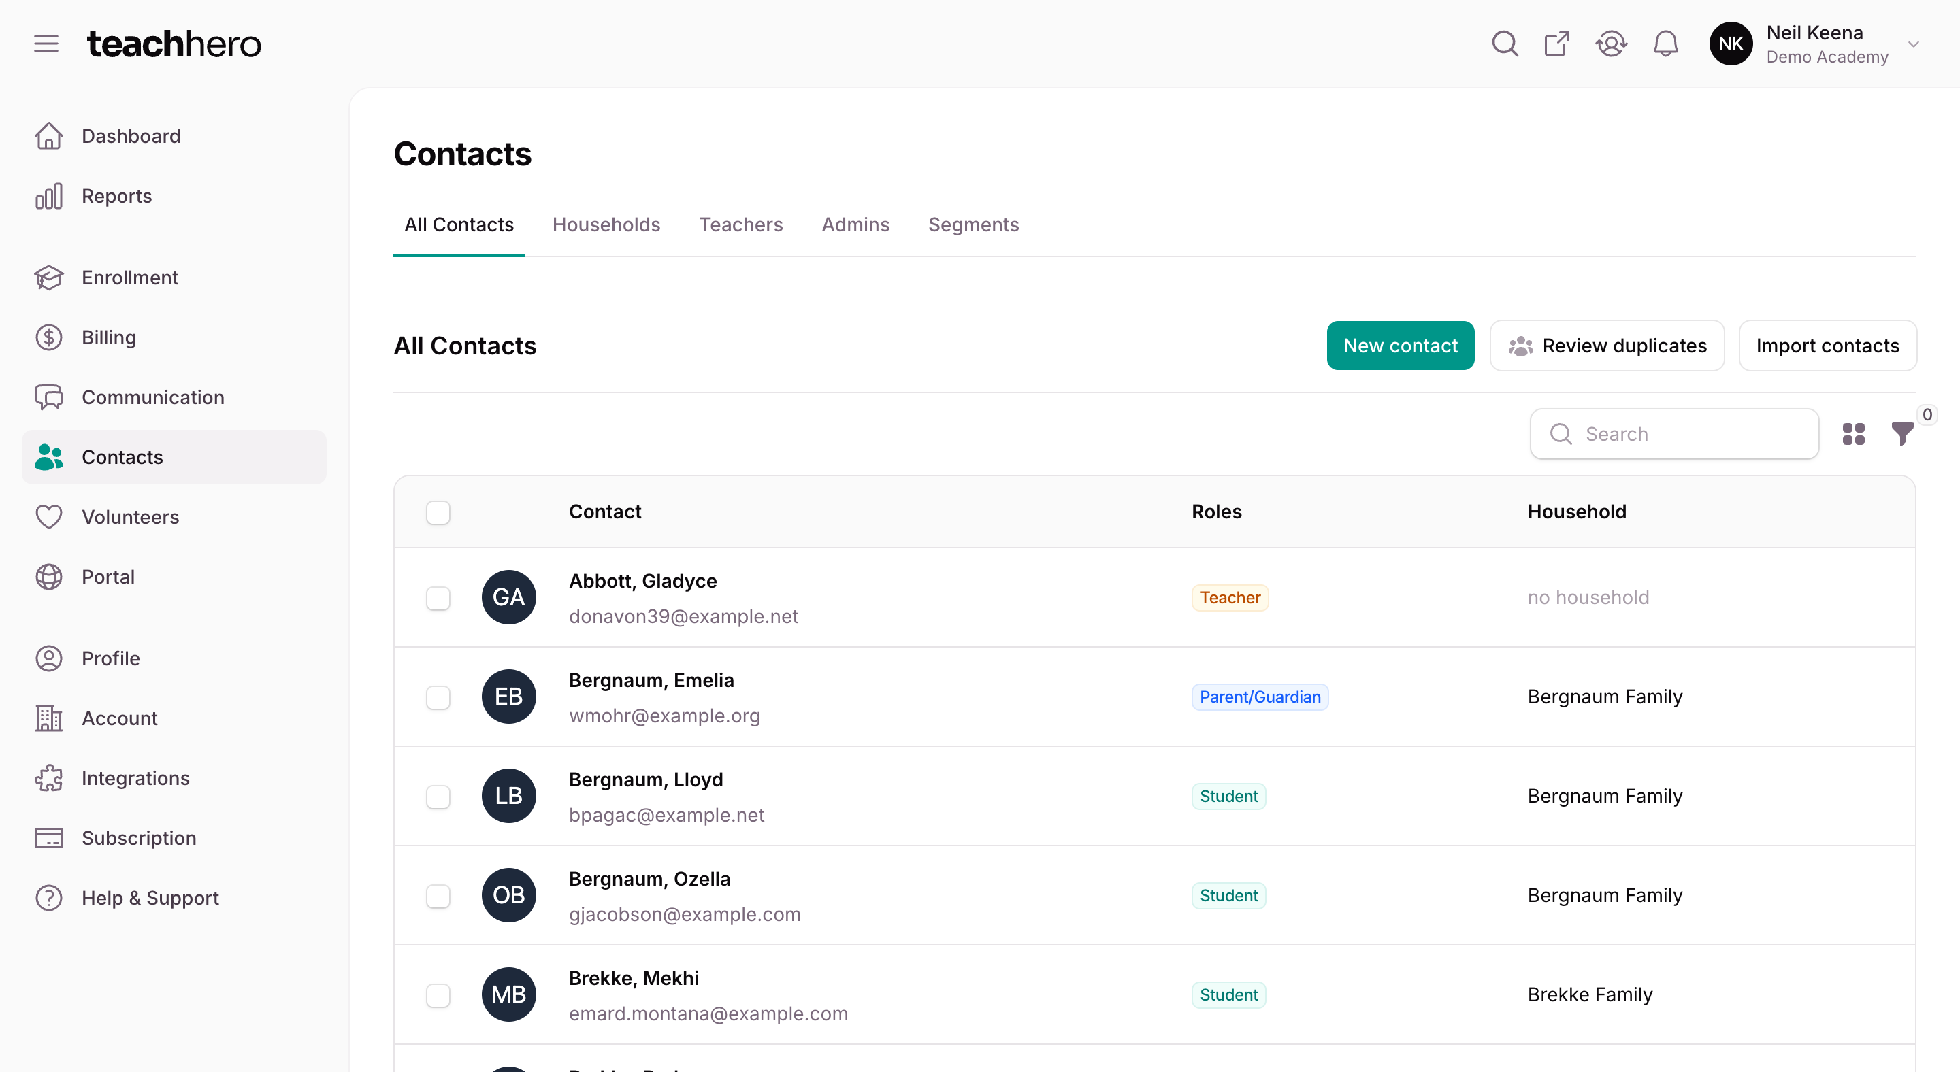Click the GA avatar for Gladyce Abbott
The image size is (1960, 1072).
click(x=509, y=598)
